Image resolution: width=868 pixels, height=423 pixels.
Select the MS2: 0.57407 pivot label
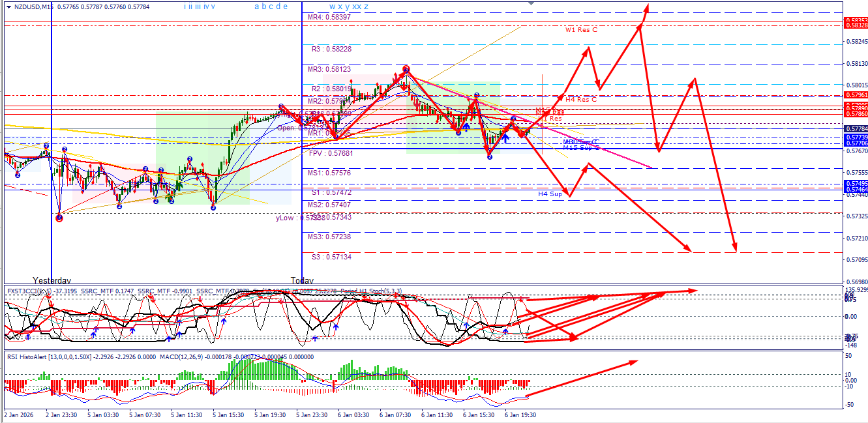(330, 205)
